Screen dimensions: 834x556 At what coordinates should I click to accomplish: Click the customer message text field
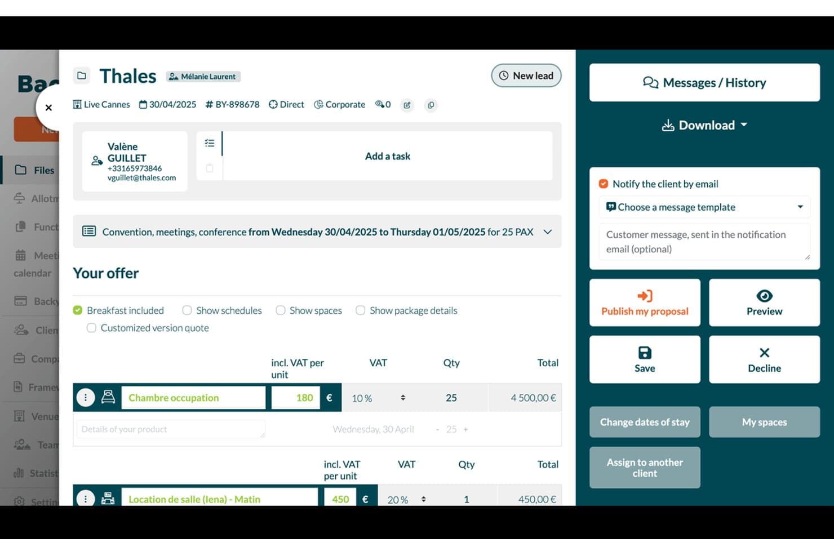click(704, 242)
